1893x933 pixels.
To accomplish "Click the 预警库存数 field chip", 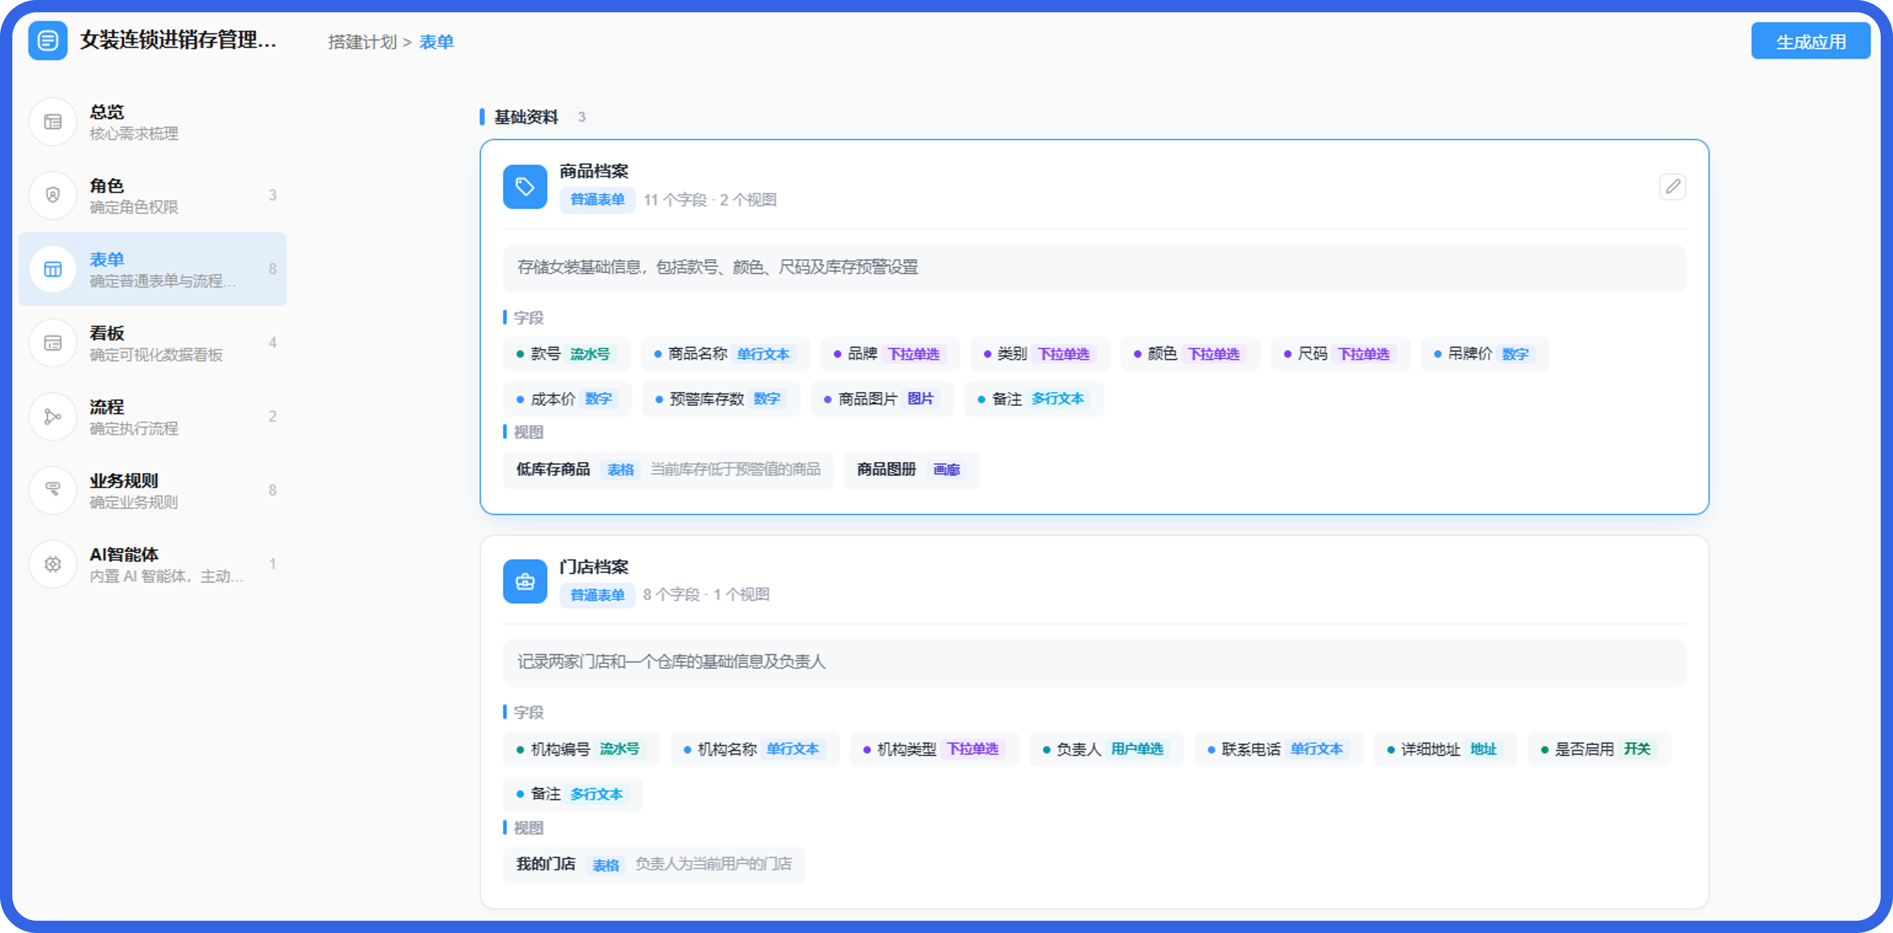I will [721, 399].
